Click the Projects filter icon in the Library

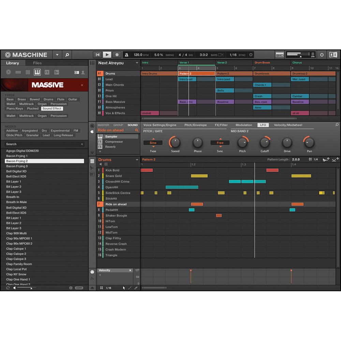click(8, 72)
